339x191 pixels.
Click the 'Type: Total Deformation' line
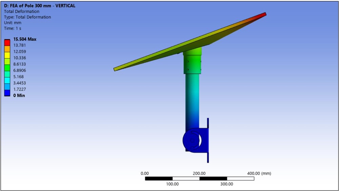(x=27, y=17)
